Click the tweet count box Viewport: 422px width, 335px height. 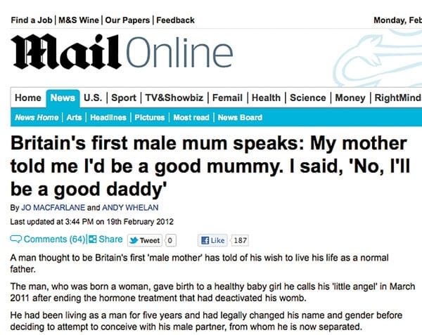pos(169,240)
